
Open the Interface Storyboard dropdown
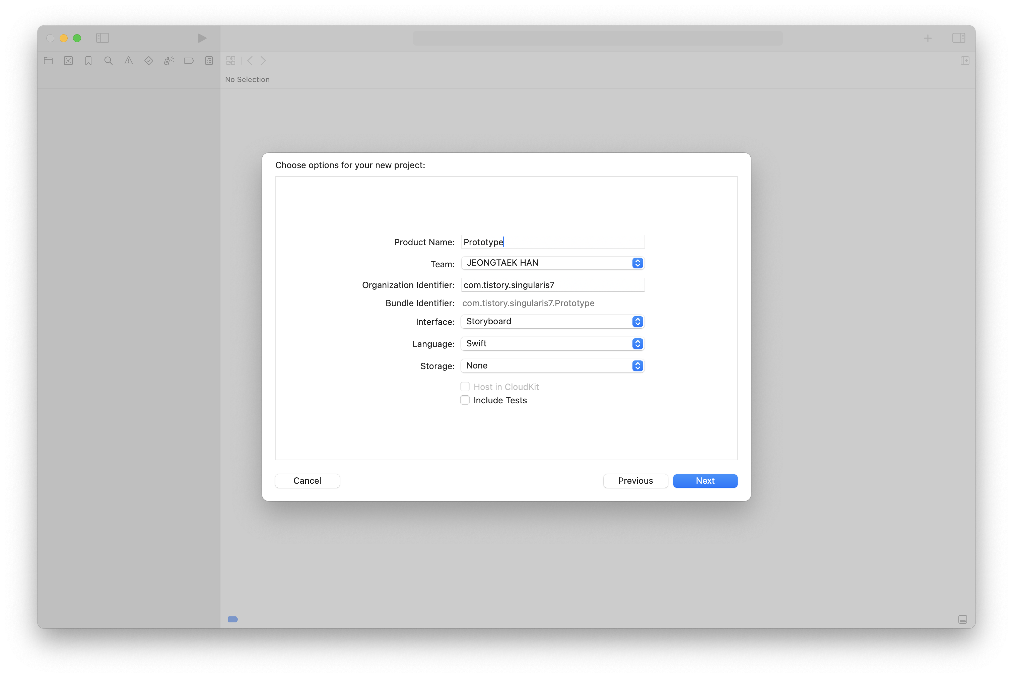[x=552, y=321]
